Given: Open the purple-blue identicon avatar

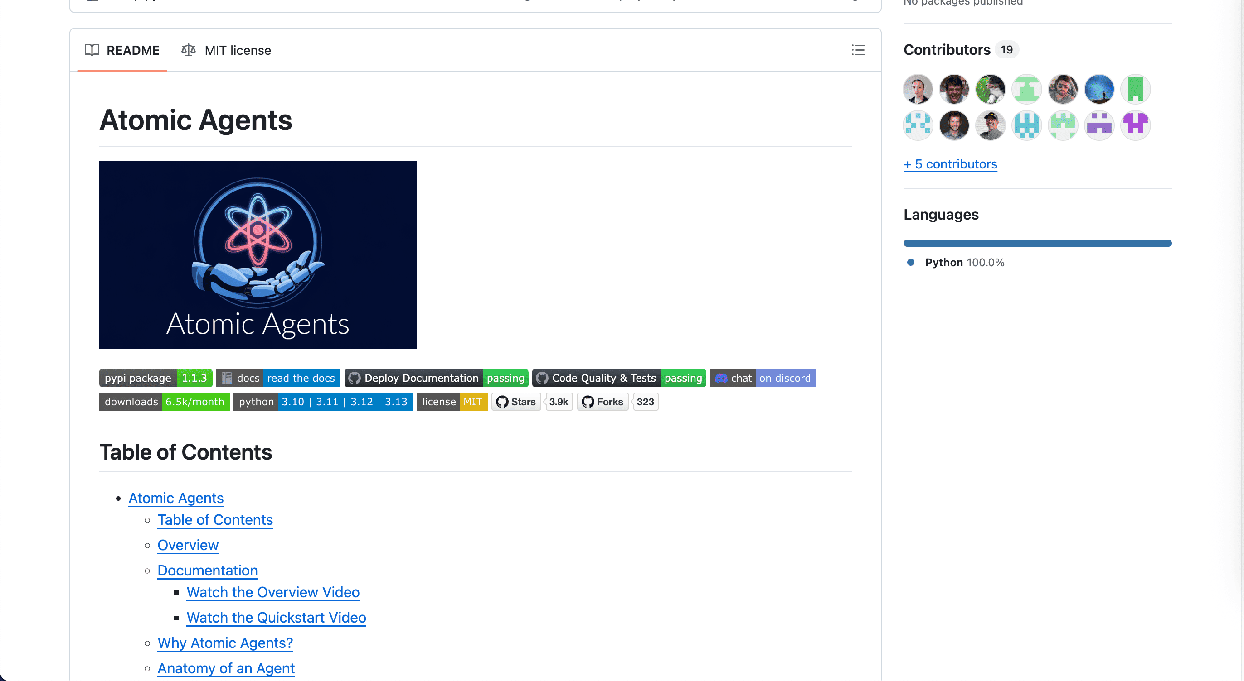Looking at the screenshot, I should click(1099, 125).
